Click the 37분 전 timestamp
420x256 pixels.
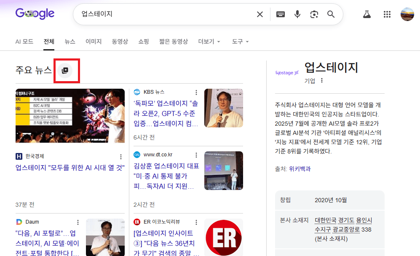(25, 205)
